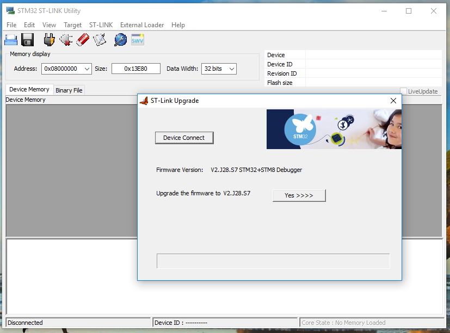The height and width of the screenshot is (333, 450).
Task: Click the Program and verify icon
Action: (100, 40)
